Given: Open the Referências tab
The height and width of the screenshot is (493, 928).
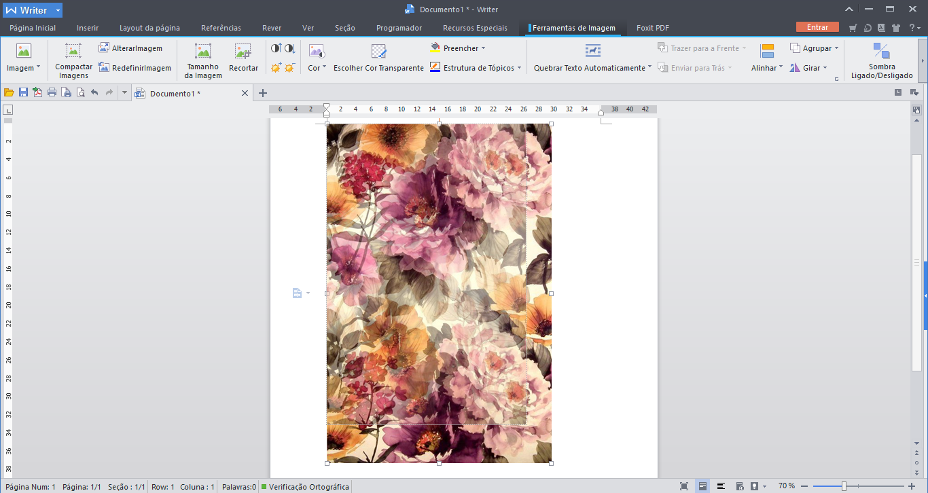Looking at the screenshot, I should point(221,28).
